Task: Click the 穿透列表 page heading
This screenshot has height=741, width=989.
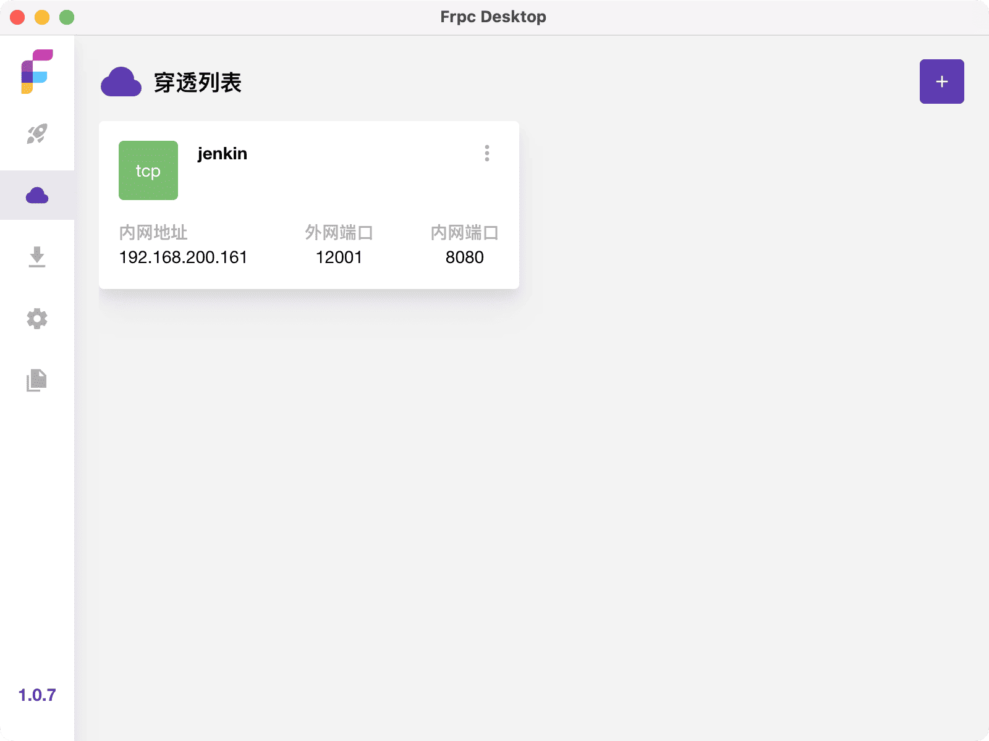Action: (198, 81)
